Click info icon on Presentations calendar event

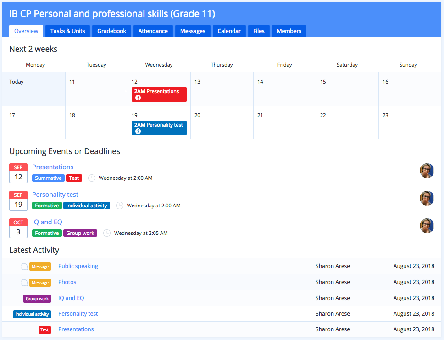click(138, 98)
